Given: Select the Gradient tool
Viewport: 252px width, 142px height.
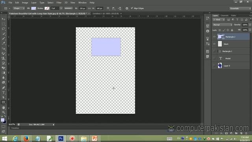Looking at the screenshot, I should (4, 73).
